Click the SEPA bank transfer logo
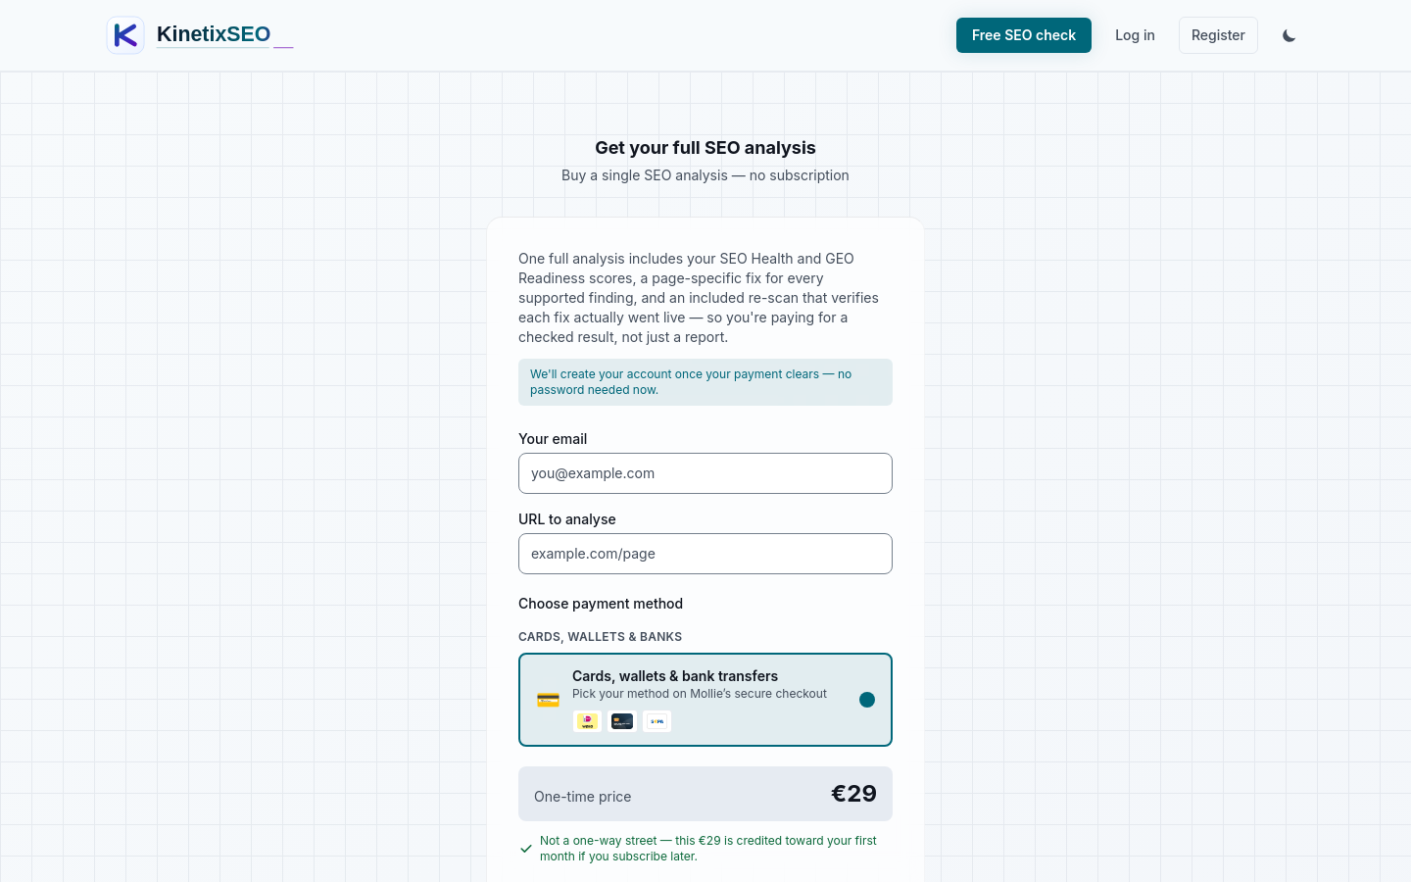 [657, 721]
